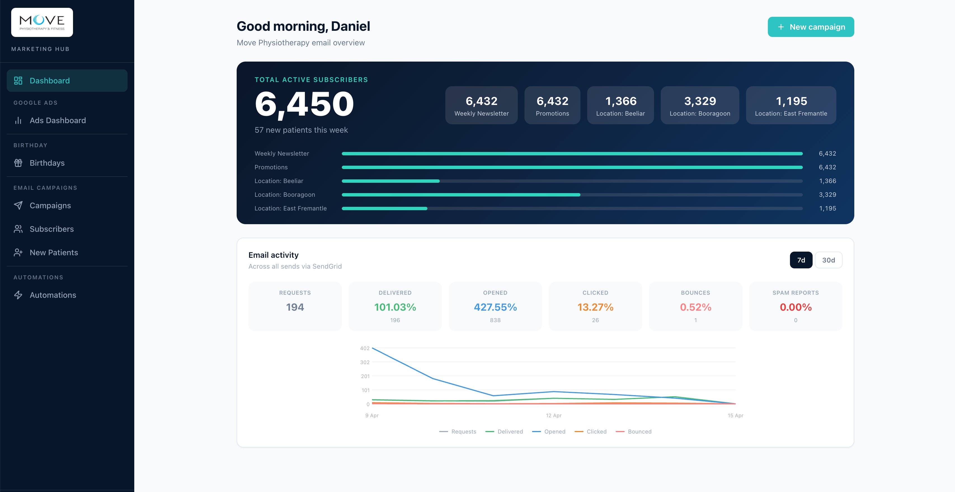Click the plus icon on New campaign
This screenshot has width=955, height=492.
(781, 27)
